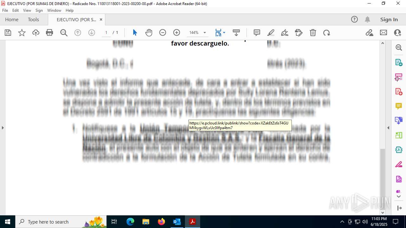
Task: Upload the document to the cloud
Action: [x=36, y=33]
